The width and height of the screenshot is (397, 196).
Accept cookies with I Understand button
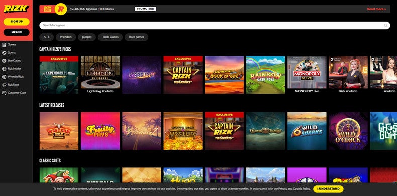(x=328, y=189)
